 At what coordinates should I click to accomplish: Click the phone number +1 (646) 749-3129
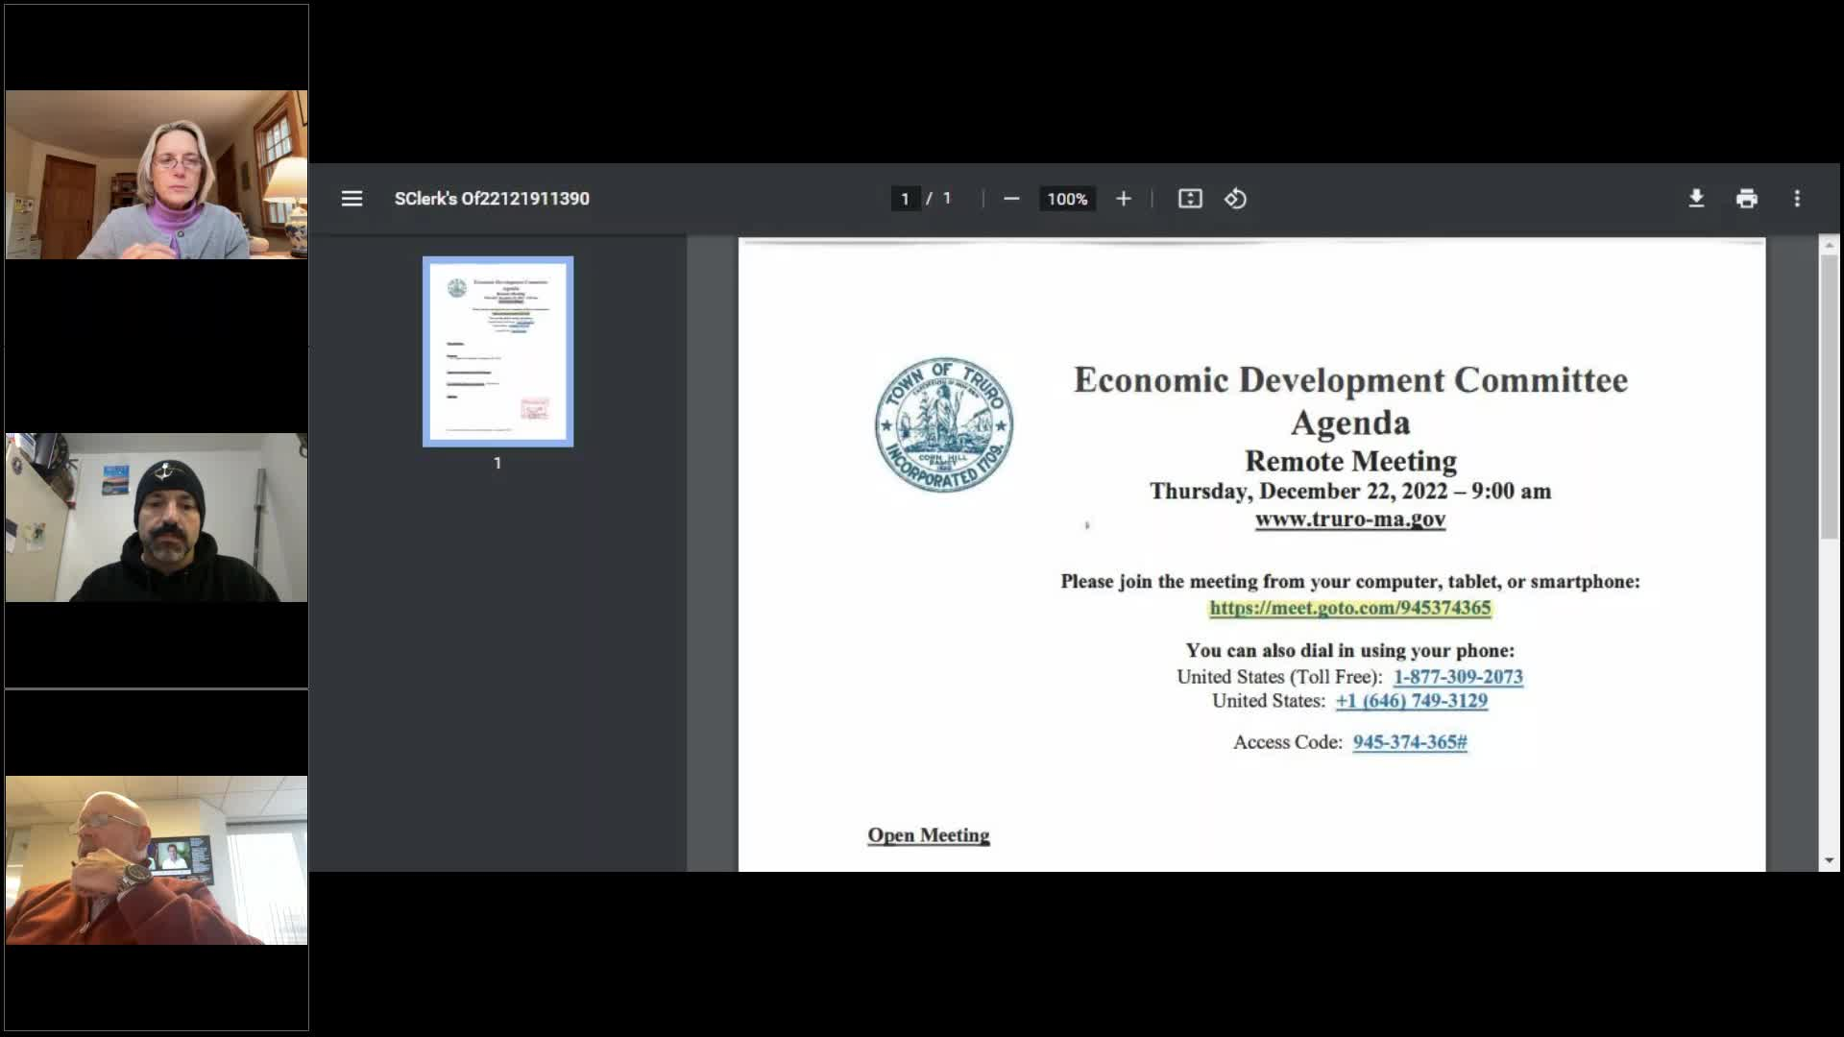1411,700
